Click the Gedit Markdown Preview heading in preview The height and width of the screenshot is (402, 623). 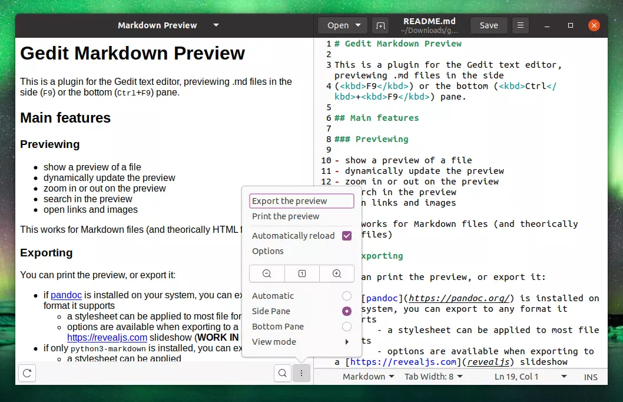[x=132, y=53]
